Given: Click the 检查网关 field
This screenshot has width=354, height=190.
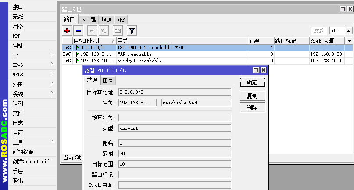Looking at the screenshot, I should coord(175,118).
